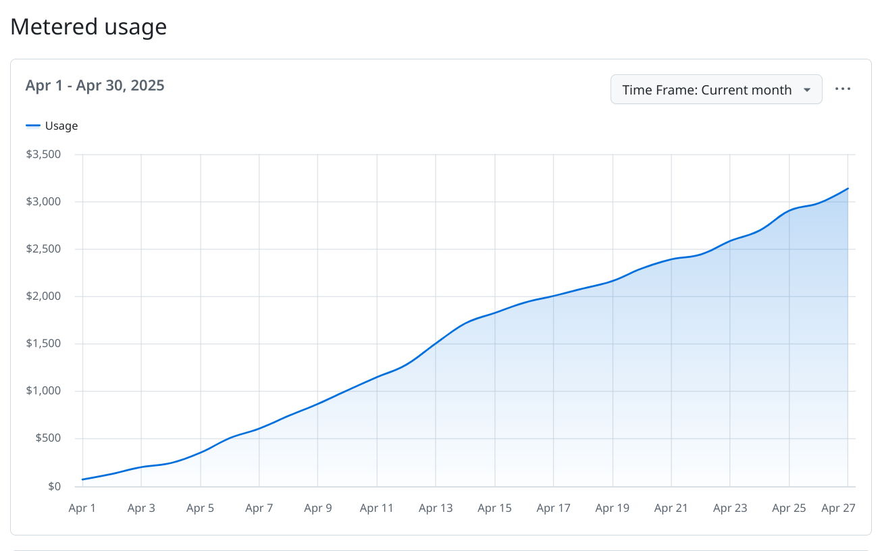Click the usage line start above Apr 1
Image resolution: width=880 pixels, height=551 pixels.
82,479
